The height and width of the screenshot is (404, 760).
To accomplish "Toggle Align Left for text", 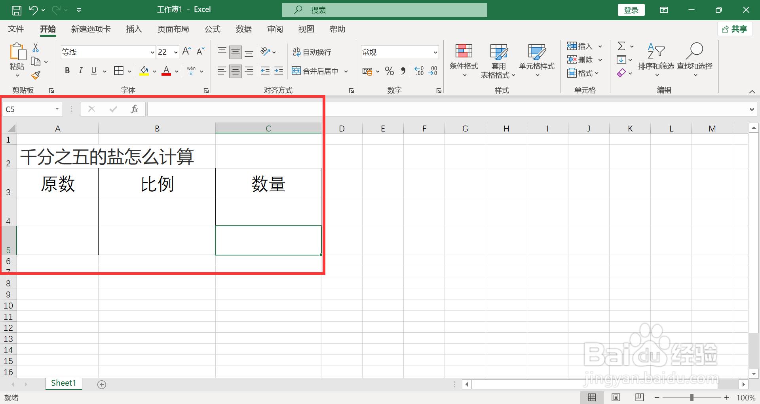I will pyautogui.click(x=222, y=71).
